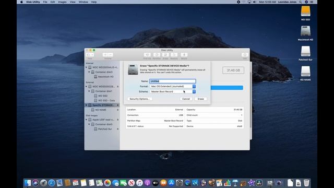Click the Erase toolbar icon
This screenshot has width=334, height=188.
pos(165,55)
